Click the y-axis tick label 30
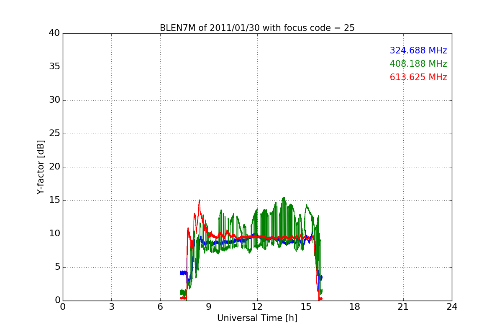 (54, 100)
